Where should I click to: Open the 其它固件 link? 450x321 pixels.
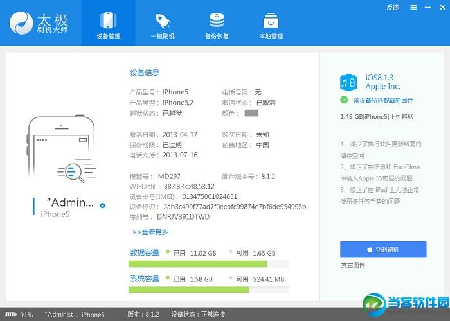click(x=353, y=265)
